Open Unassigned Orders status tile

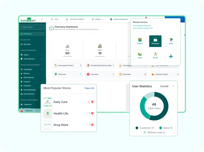(67, 65)
